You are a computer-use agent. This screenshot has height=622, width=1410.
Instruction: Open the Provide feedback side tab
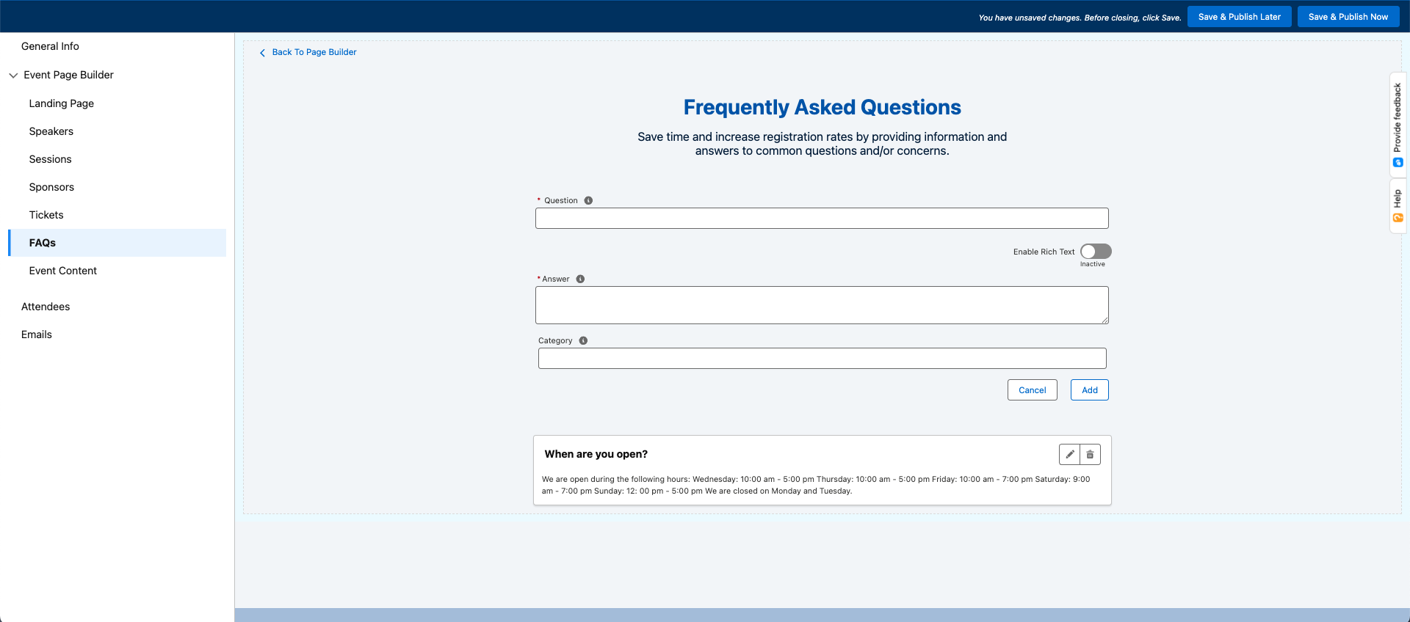(x=1398, y=125)
